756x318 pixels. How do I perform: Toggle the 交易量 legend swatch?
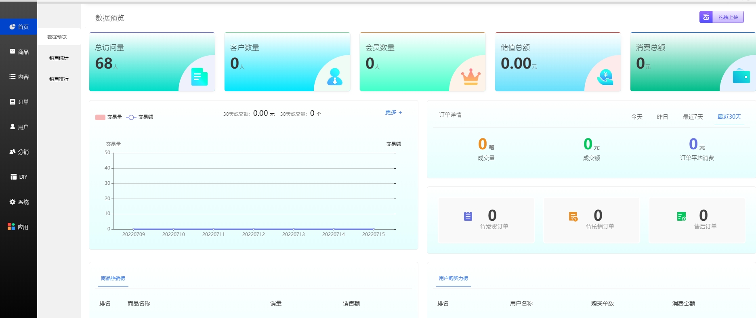coord(100,117)
